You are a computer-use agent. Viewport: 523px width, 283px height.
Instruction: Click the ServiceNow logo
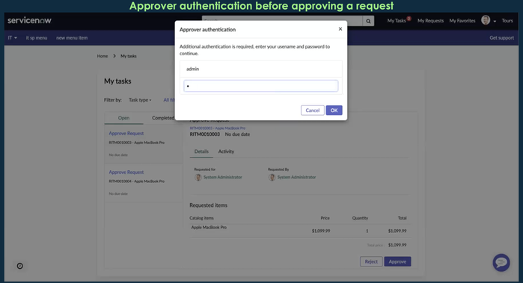[29, 20]
